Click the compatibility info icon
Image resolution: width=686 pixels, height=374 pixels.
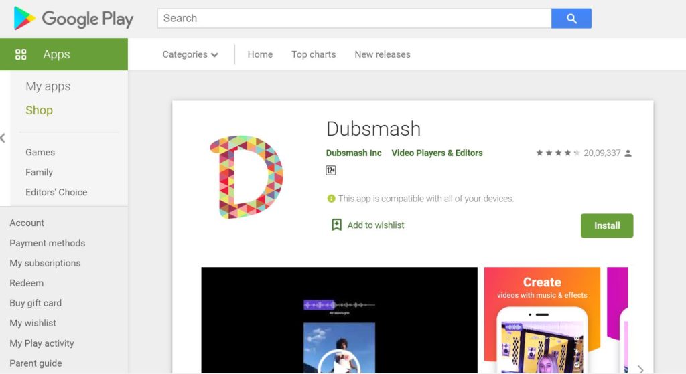331,199
